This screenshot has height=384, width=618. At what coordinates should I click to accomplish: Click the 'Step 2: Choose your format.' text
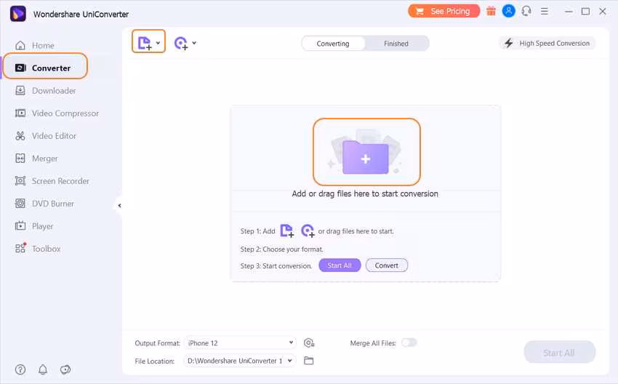(x=282, y=249)
